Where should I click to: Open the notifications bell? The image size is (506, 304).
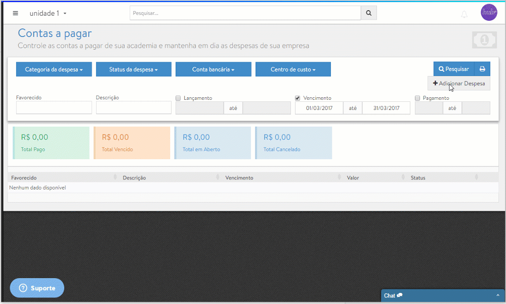click(464, 14)
